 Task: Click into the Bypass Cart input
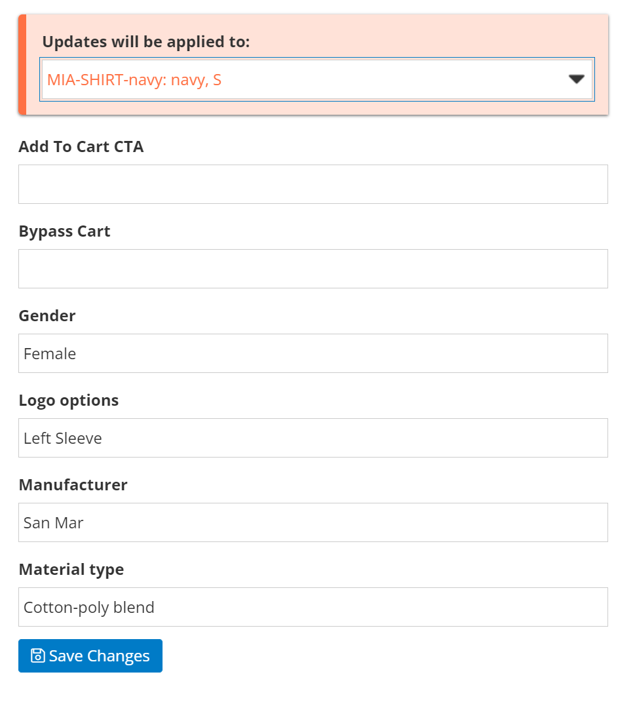313,269
